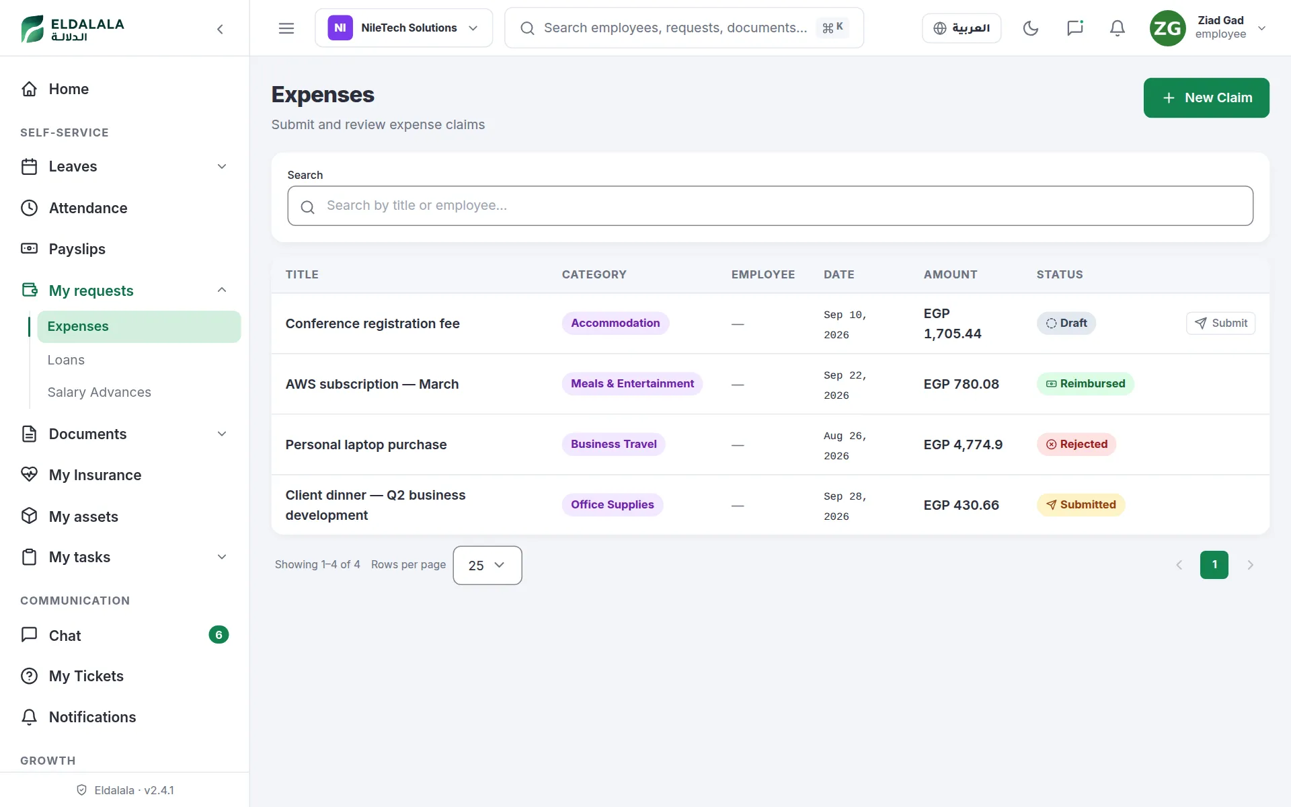
Task: Focus the global search employees field
Action: click(x=684, y=28)
